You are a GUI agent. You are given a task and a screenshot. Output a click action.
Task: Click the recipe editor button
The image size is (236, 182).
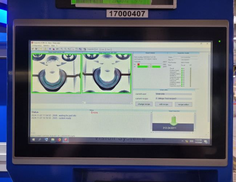pos(183,104)
